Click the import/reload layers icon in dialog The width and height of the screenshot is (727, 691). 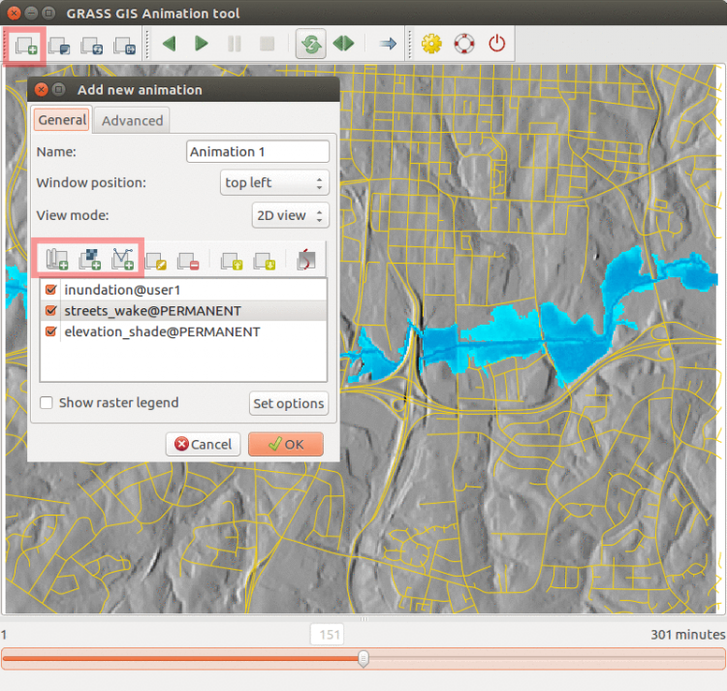(x=306, y=259)
